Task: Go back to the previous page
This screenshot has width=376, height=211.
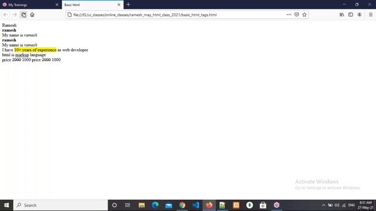Action: coord(5,15)
